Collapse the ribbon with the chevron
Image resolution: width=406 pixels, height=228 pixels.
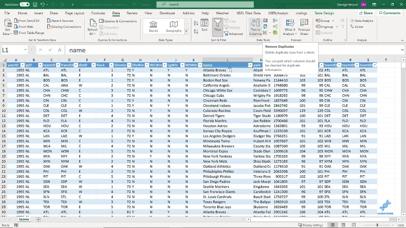(x=402, y=41)
